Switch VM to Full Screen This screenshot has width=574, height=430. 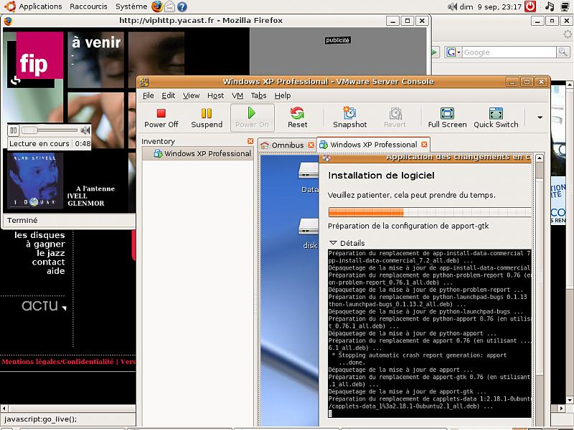447,118
